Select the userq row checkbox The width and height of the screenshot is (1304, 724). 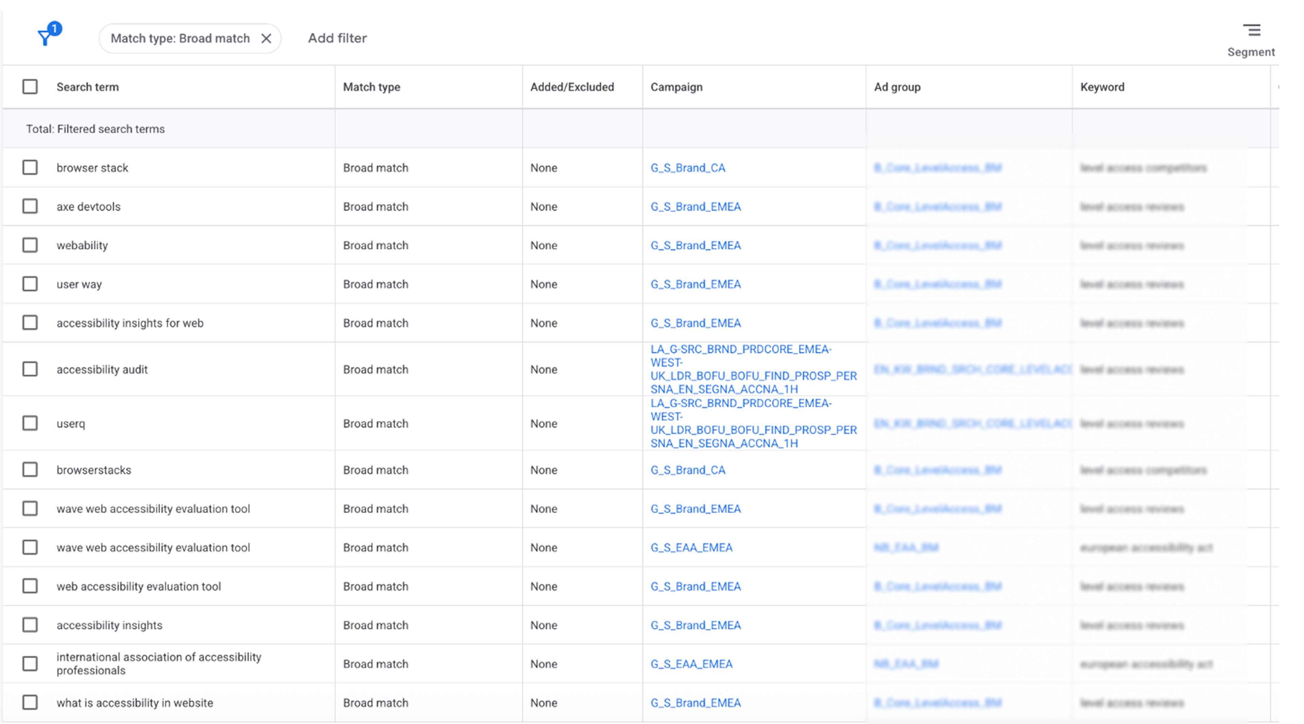(x=30, y=423)
